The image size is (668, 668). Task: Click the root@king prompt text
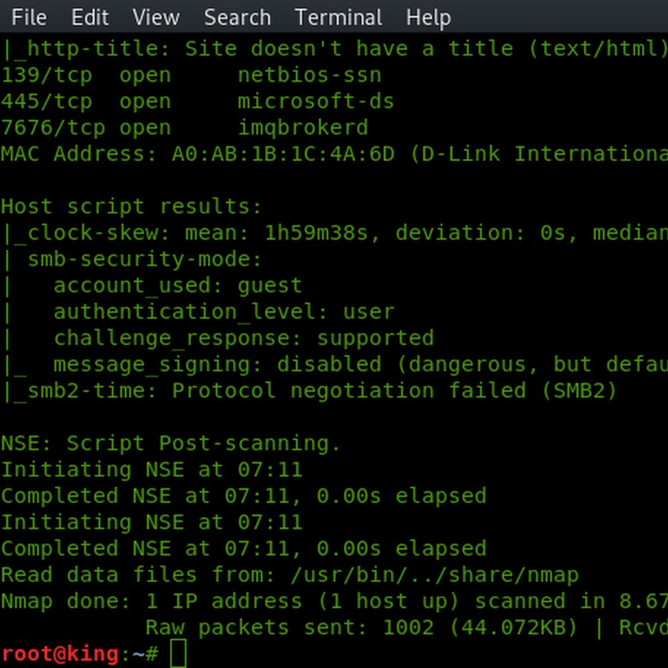pyautogui.click(x=59, y=654)
